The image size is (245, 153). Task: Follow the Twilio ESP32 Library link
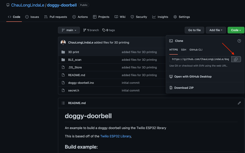[x=115, y=136]
